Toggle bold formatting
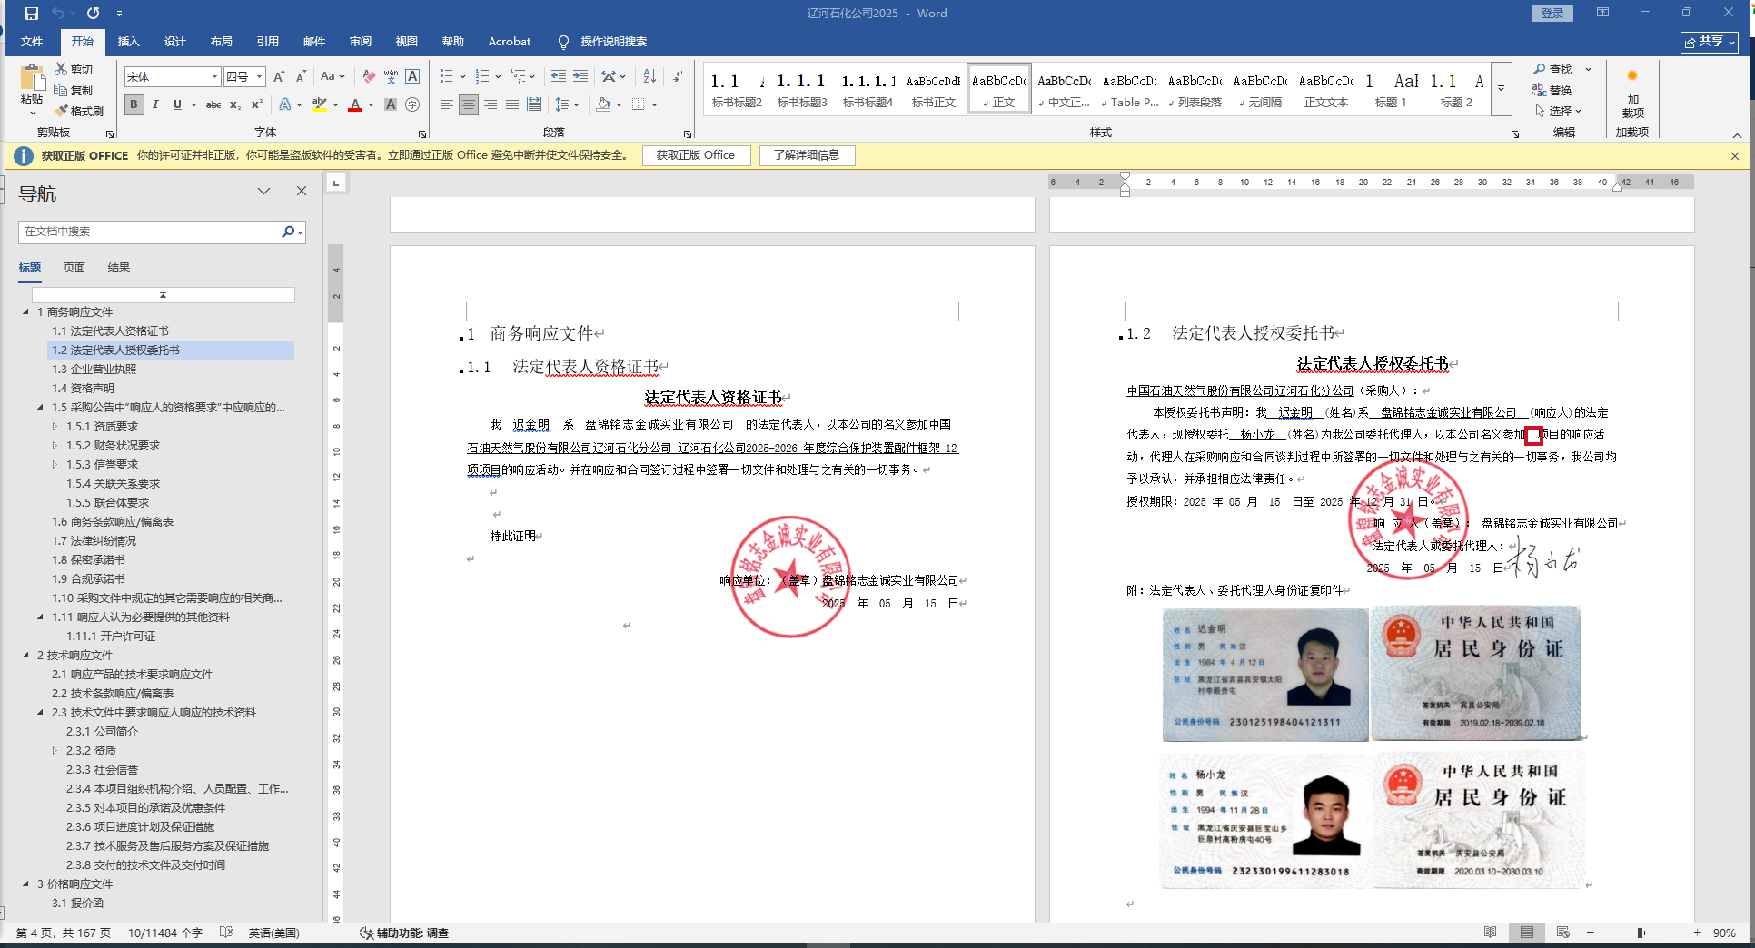This screenshot has height=948, width=1755. coord(134,104)
